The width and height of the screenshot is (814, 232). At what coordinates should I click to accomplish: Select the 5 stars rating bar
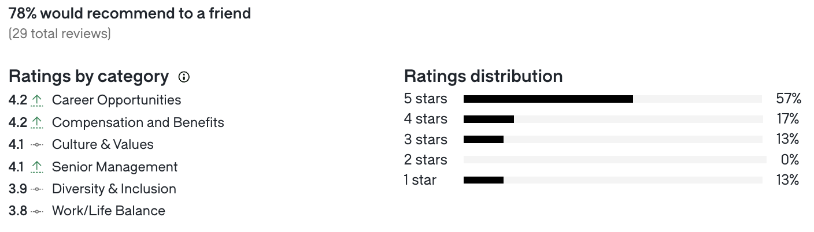click(613, 99)
